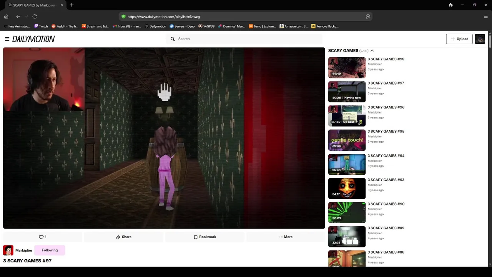Viewport: 492px width, 277px height.
Task: Click the green security shield icon
Action: (123, 17)
